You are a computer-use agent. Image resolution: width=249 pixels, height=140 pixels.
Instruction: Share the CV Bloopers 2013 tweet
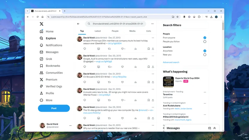[x=153, y=82]
